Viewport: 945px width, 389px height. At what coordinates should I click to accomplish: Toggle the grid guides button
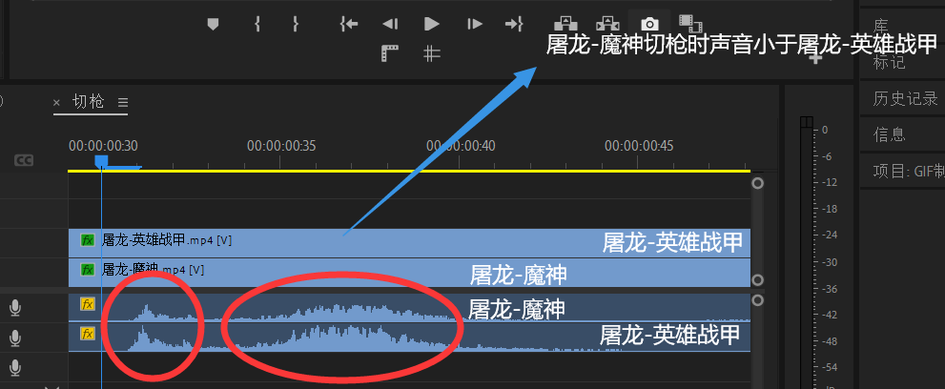click(432, 53)
